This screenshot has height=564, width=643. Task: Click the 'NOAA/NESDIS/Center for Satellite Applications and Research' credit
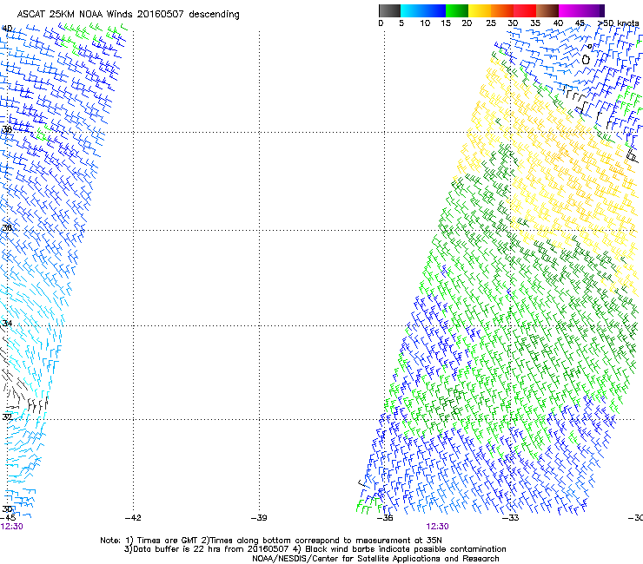coord(375,558)
